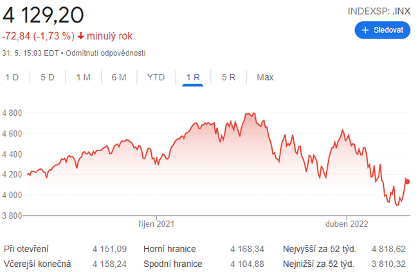418x272 pixels.
Task: Switch chart to YTD range
Action: click(x=156, y=77)
